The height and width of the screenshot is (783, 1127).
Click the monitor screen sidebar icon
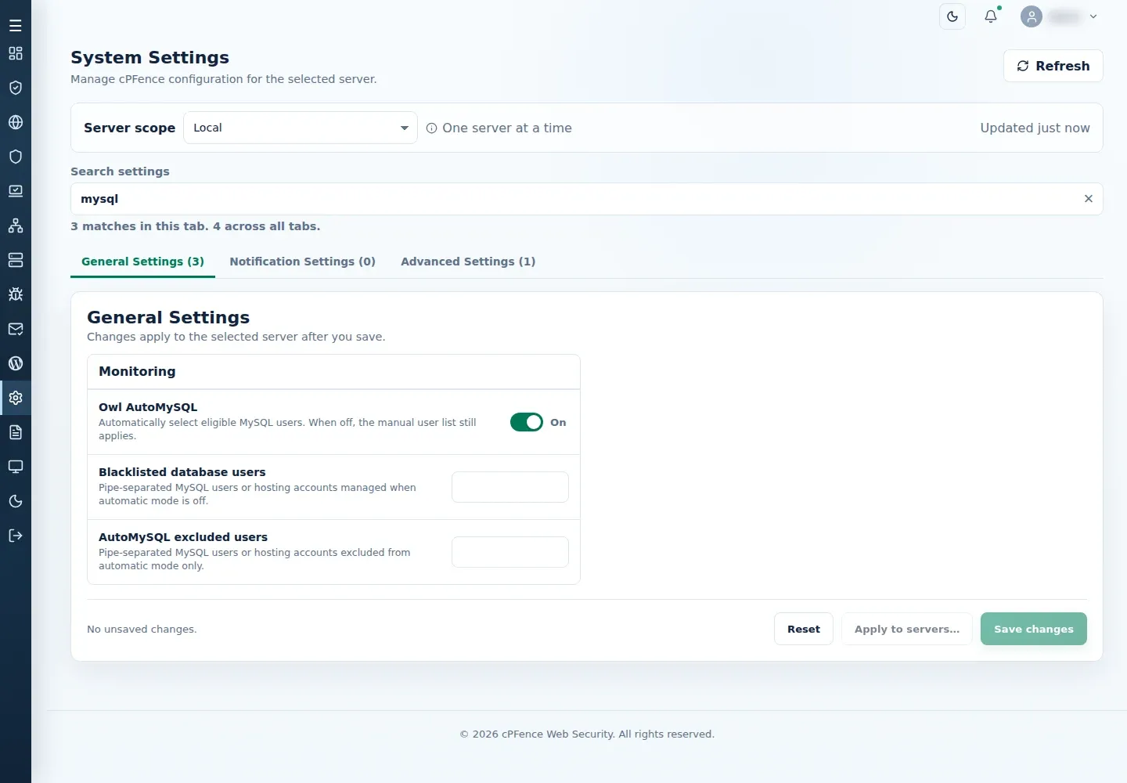pyautogui.click(x=16, y=467)
